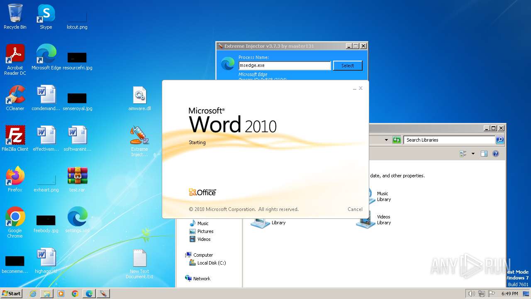Launch CCleaner desktop shortcut

click(x=15, y=98)
